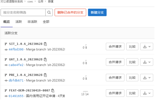Click 比较 for SIT_1.0.6_20230628
The image size is (155, 100).
(132, 47)
